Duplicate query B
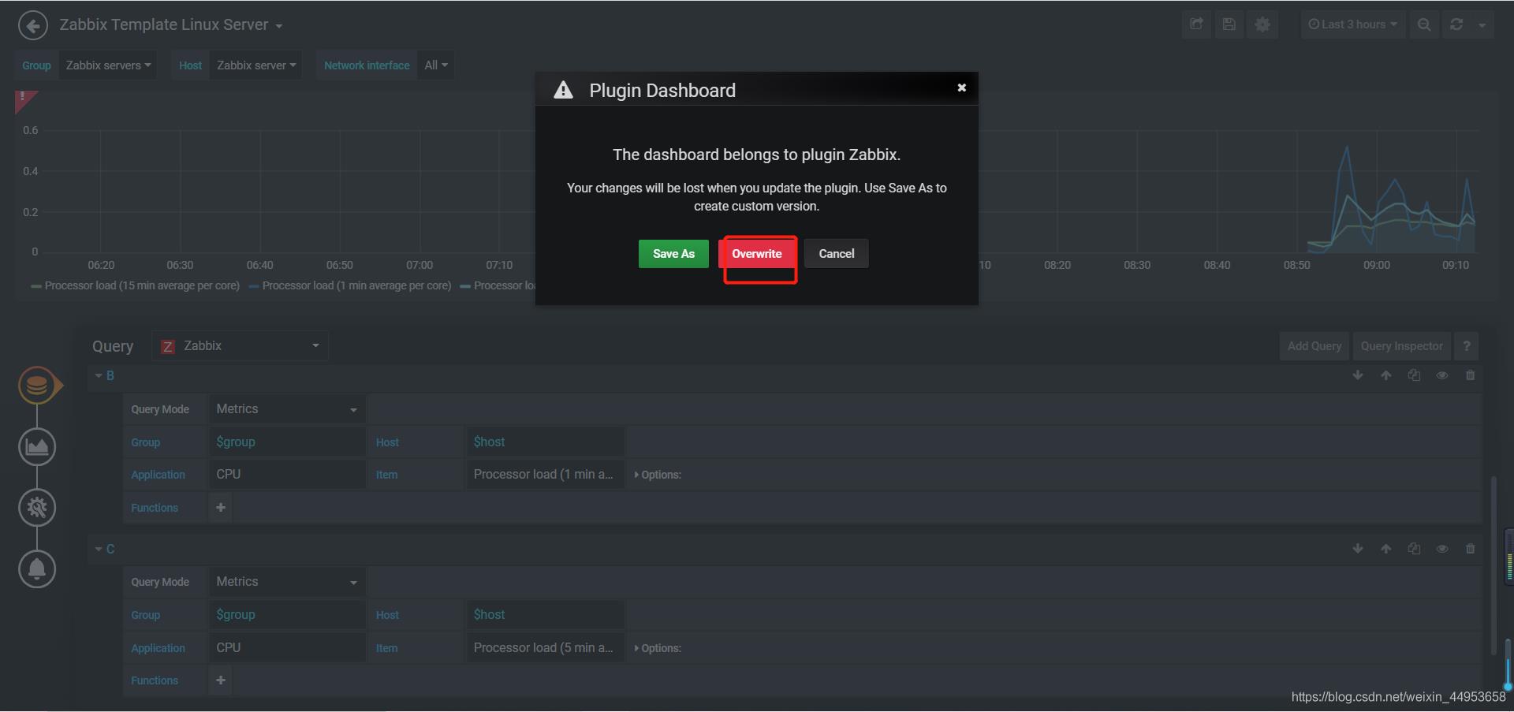The width and height of the screenshot is (1514, 712). pos(1414,375)
